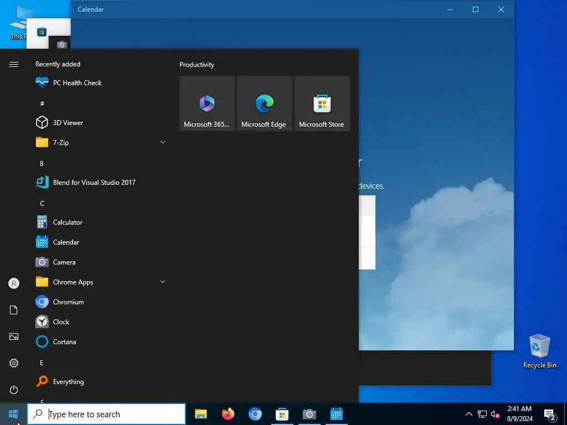567x425 pixels.
Task: Open the muted volume tray icon
Action: [495, 414]
